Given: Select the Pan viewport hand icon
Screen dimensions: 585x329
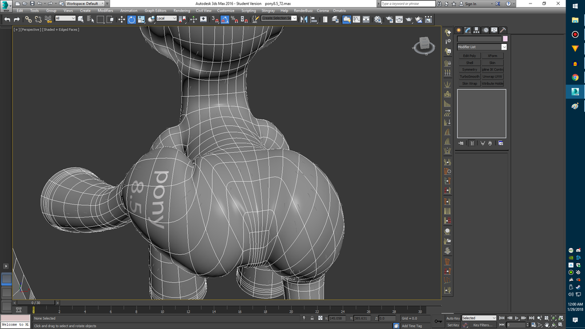Looking at the screenshot, I should click(547, 324).
